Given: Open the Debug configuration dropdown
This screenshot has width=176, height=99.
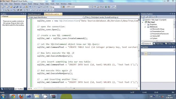Looking at the screenshot, I should click(60, 7).
